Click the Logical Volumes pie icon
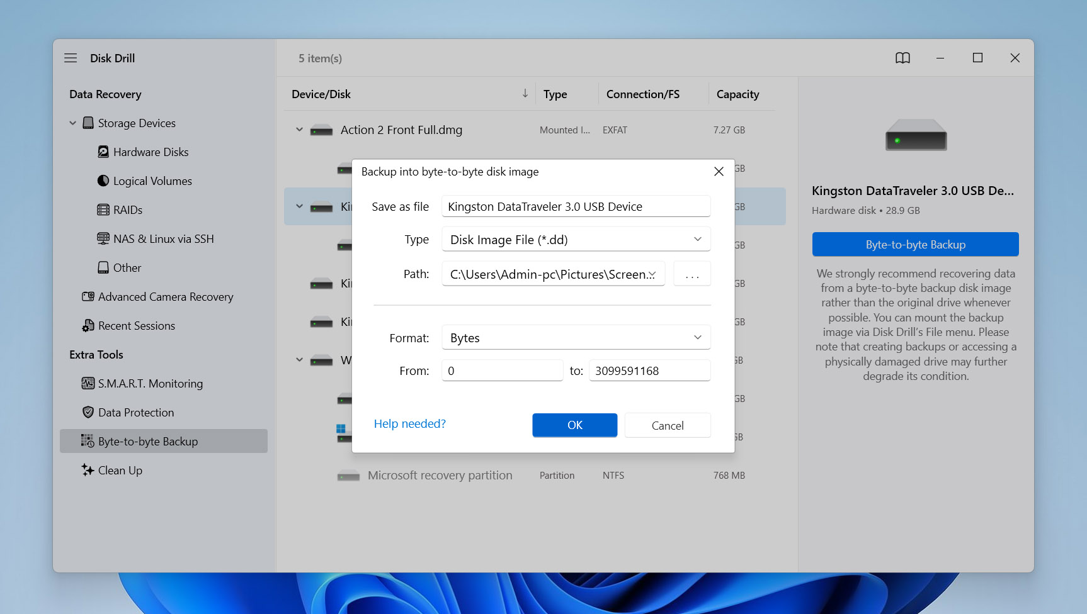Screen dimensions: 1087x614 point(103,181)
